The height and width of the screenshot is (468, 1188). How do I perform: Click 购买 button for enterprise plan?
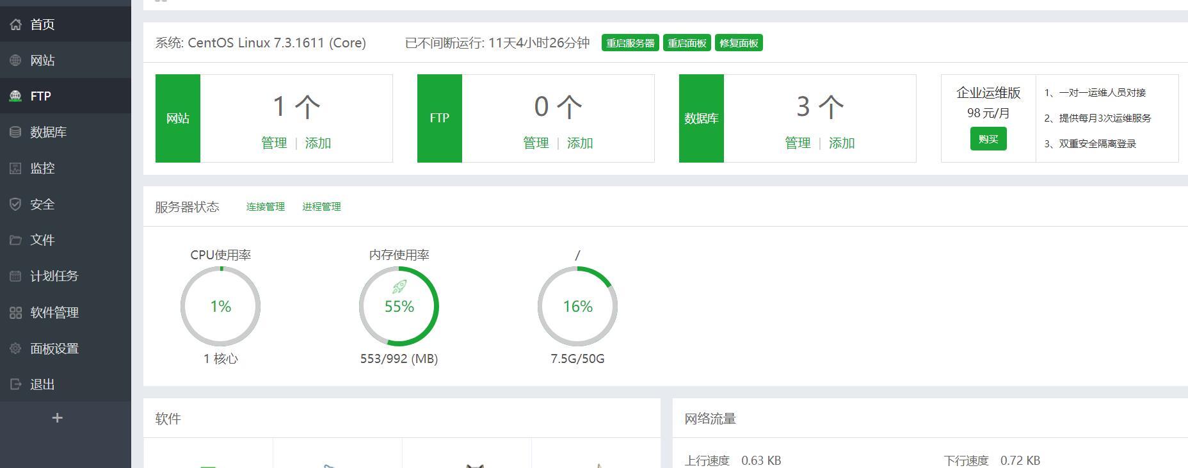[x=988, y=139]
